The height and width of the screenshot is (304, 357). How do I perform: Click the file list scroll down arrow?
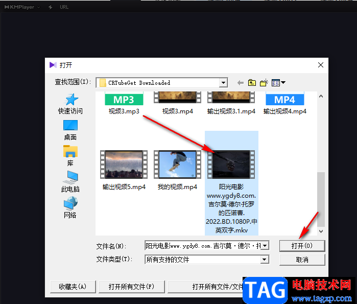click(x=321, y=231)
